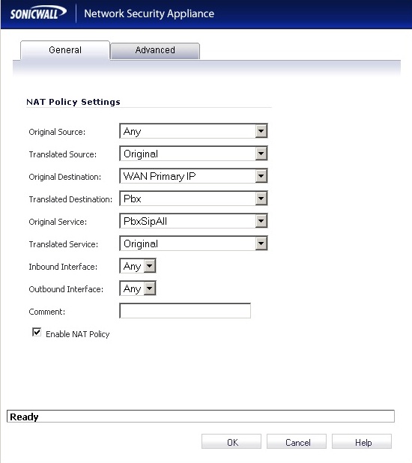Click the Cancel button
The image size is (412, 463).
(x=297, y=441)
